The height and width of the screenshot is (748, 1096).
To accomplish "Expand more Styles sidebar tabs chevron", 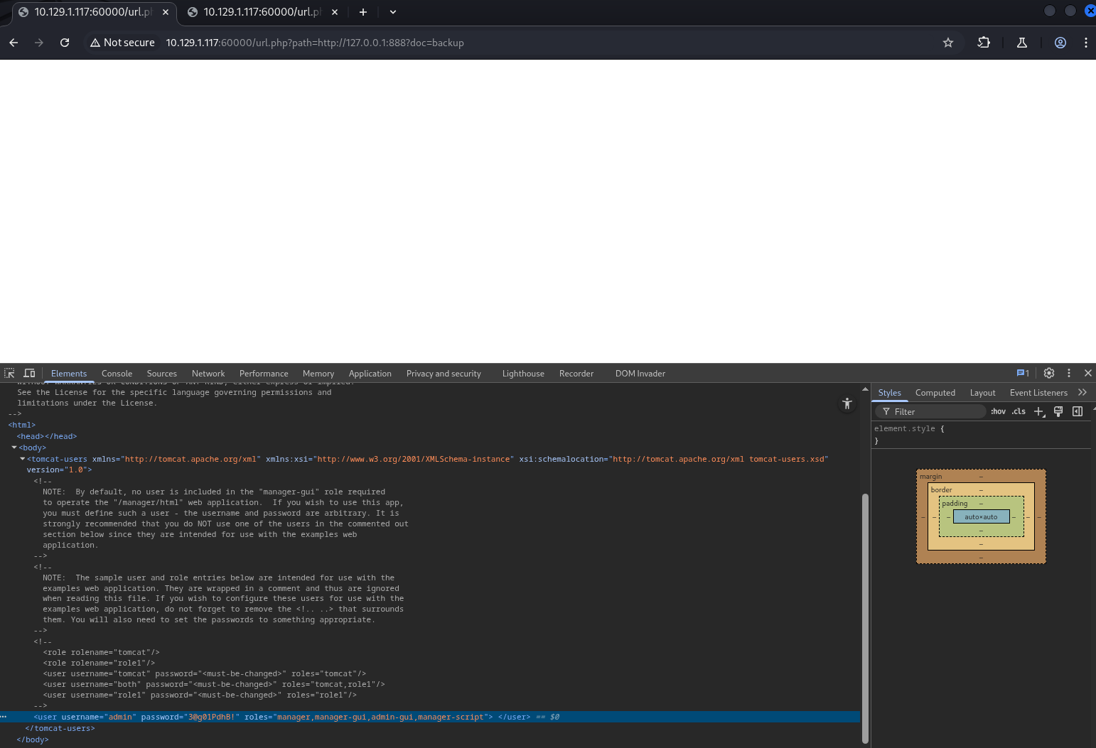I will point(1082,392).
